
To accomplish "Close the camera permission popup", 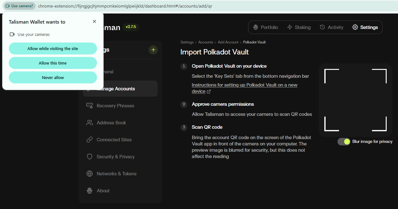I will 94,21.
